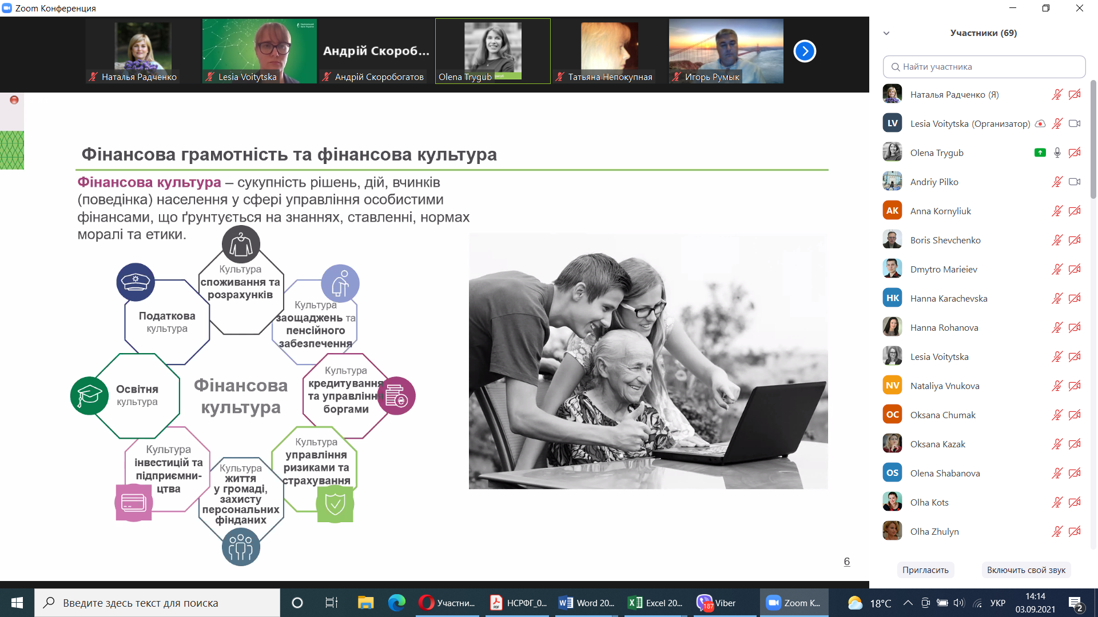Expand hidden system tray icons chevron
This screenshot has width=1098, height=617.
pos(908,603)
